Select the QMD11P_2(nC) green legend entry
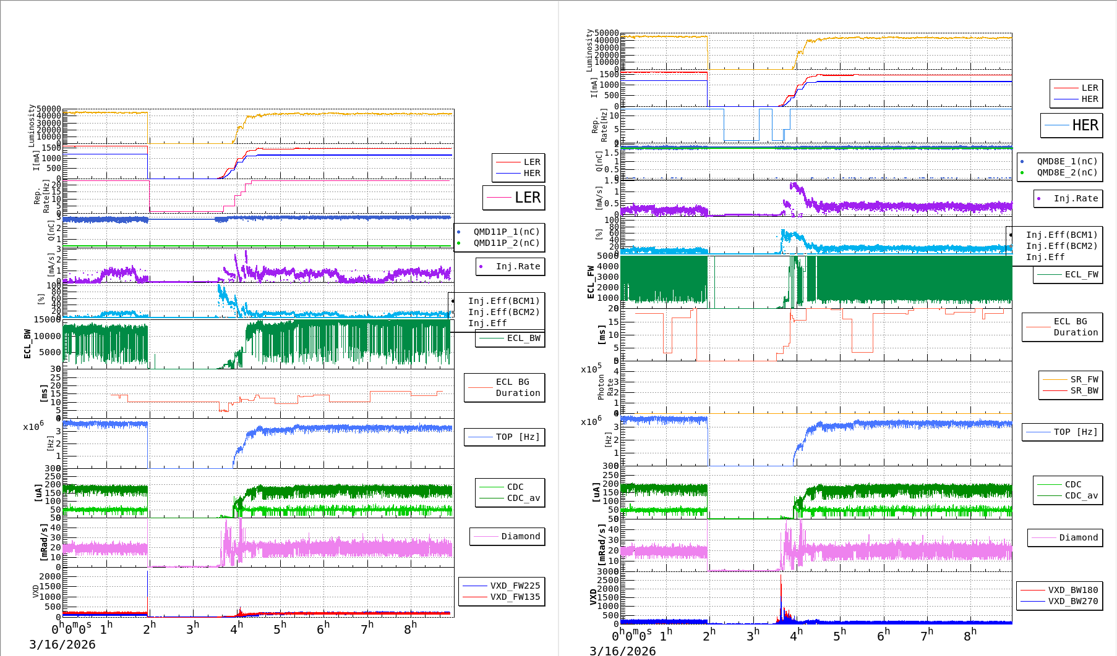 click(500, 243)
